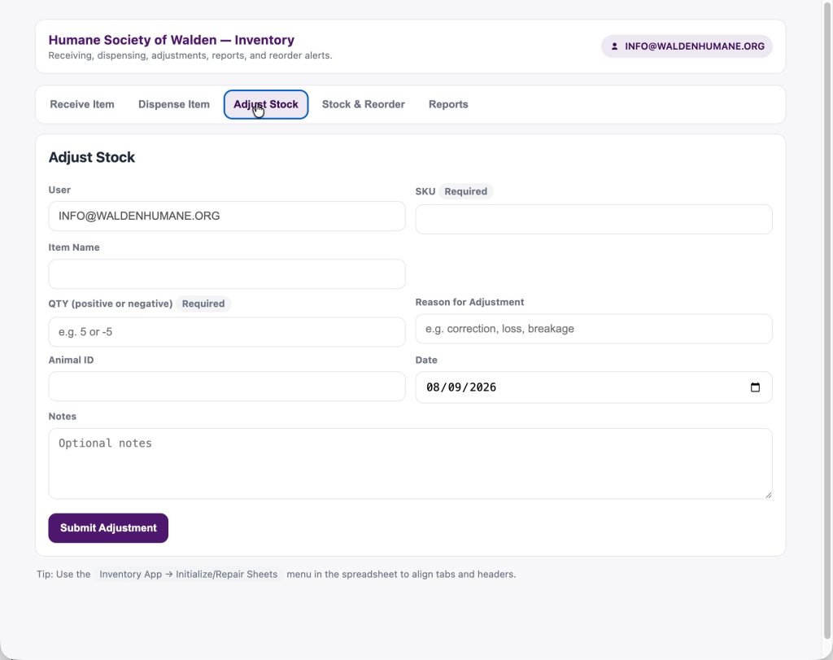833x660 pixels.
Task: Click the page vertical scrollbar
Action: 827,319
